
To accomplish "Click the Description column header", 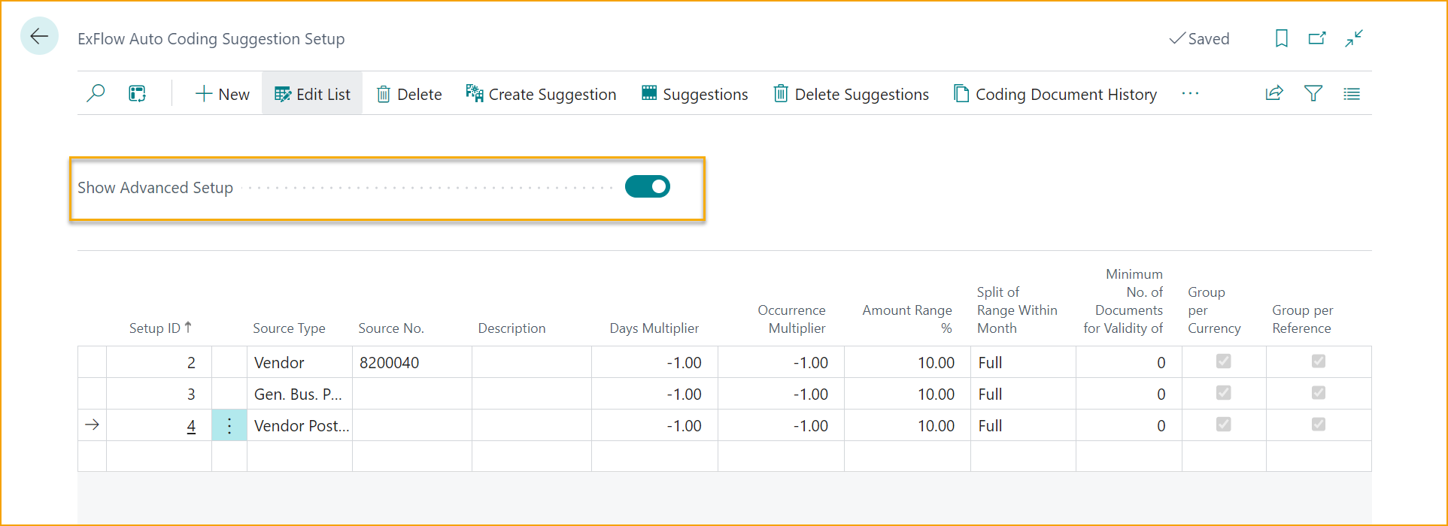I will click(x=512, y=328).
